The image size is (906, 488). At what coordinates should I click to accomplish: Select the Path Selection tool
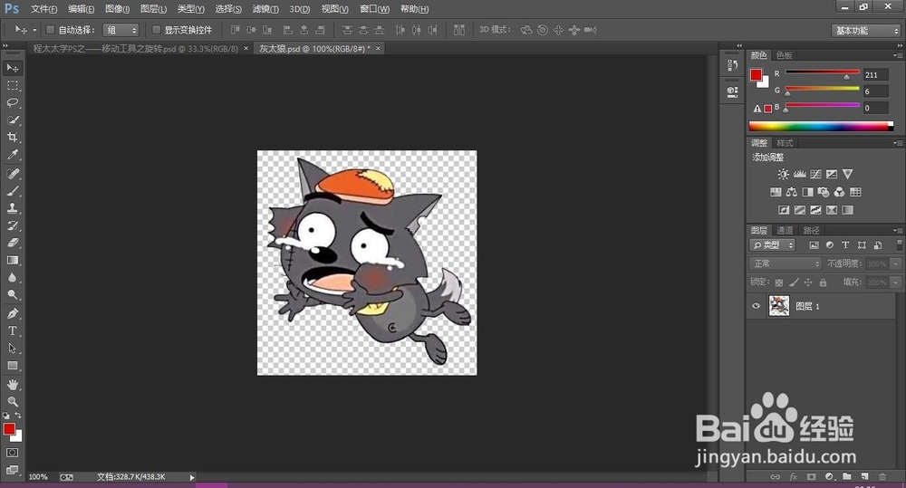[12, 349]
